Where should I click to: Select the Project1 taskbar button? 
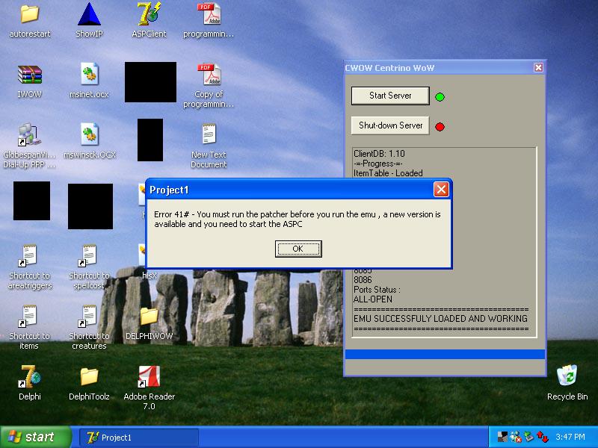click(139, 438)
